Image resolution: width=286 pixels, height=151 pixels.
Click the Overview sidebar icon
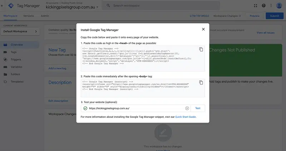[x=5, y=45]
